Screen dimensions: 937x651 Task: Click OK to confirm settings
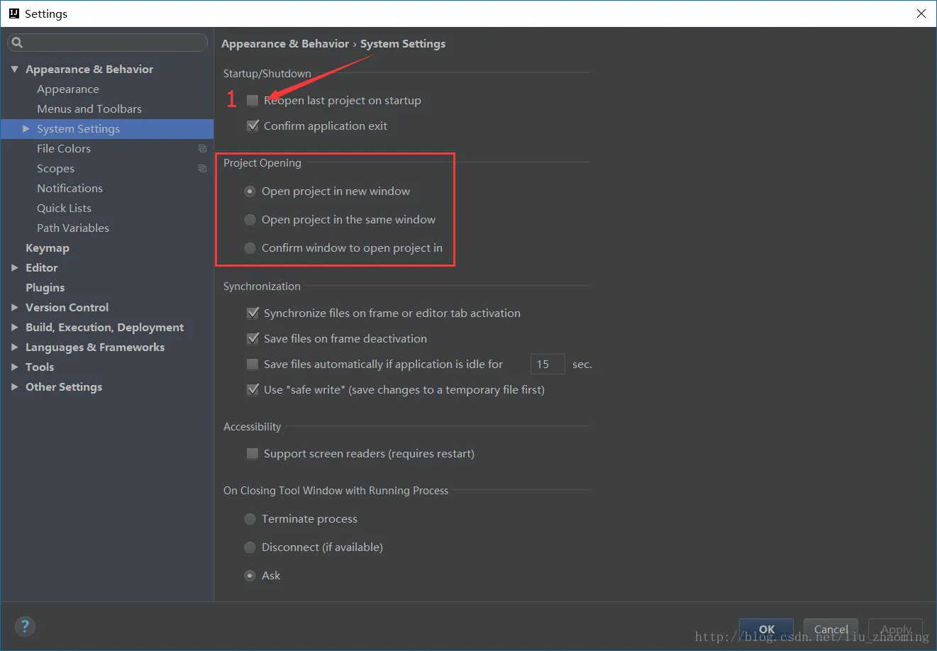(766, 629)
